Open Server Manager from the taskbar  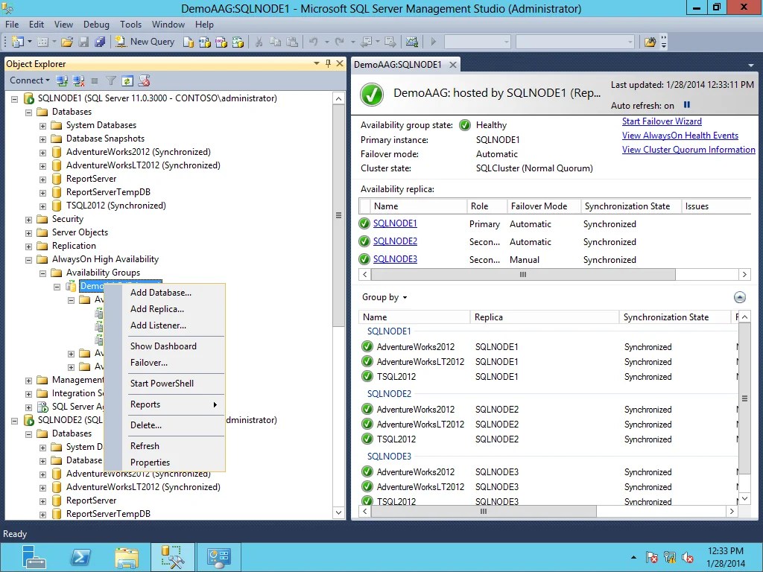[x=34, y=557]
